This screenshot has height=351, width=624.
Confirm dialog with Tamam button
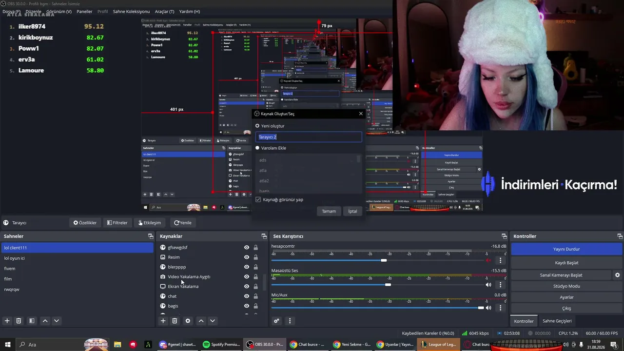(x=329, y=211)
